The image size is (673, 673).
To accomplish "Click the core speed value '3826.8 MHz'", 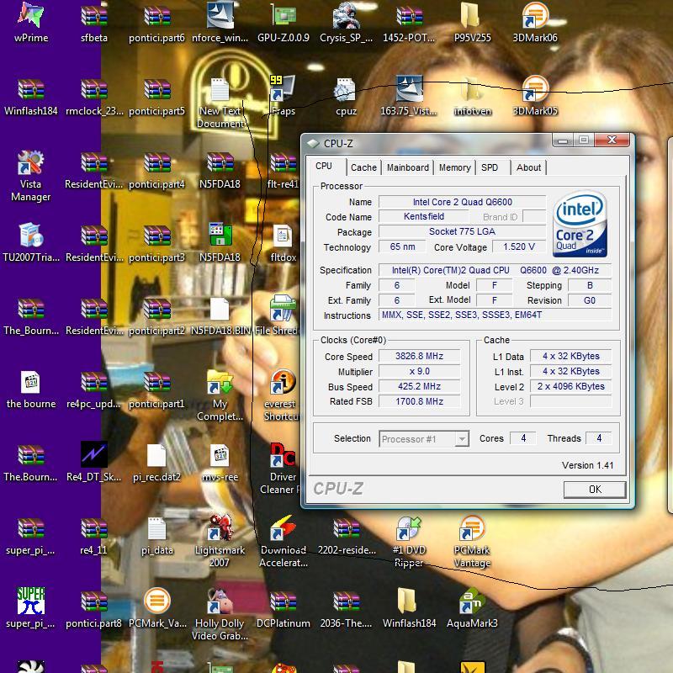I will (x=419, y=356).
